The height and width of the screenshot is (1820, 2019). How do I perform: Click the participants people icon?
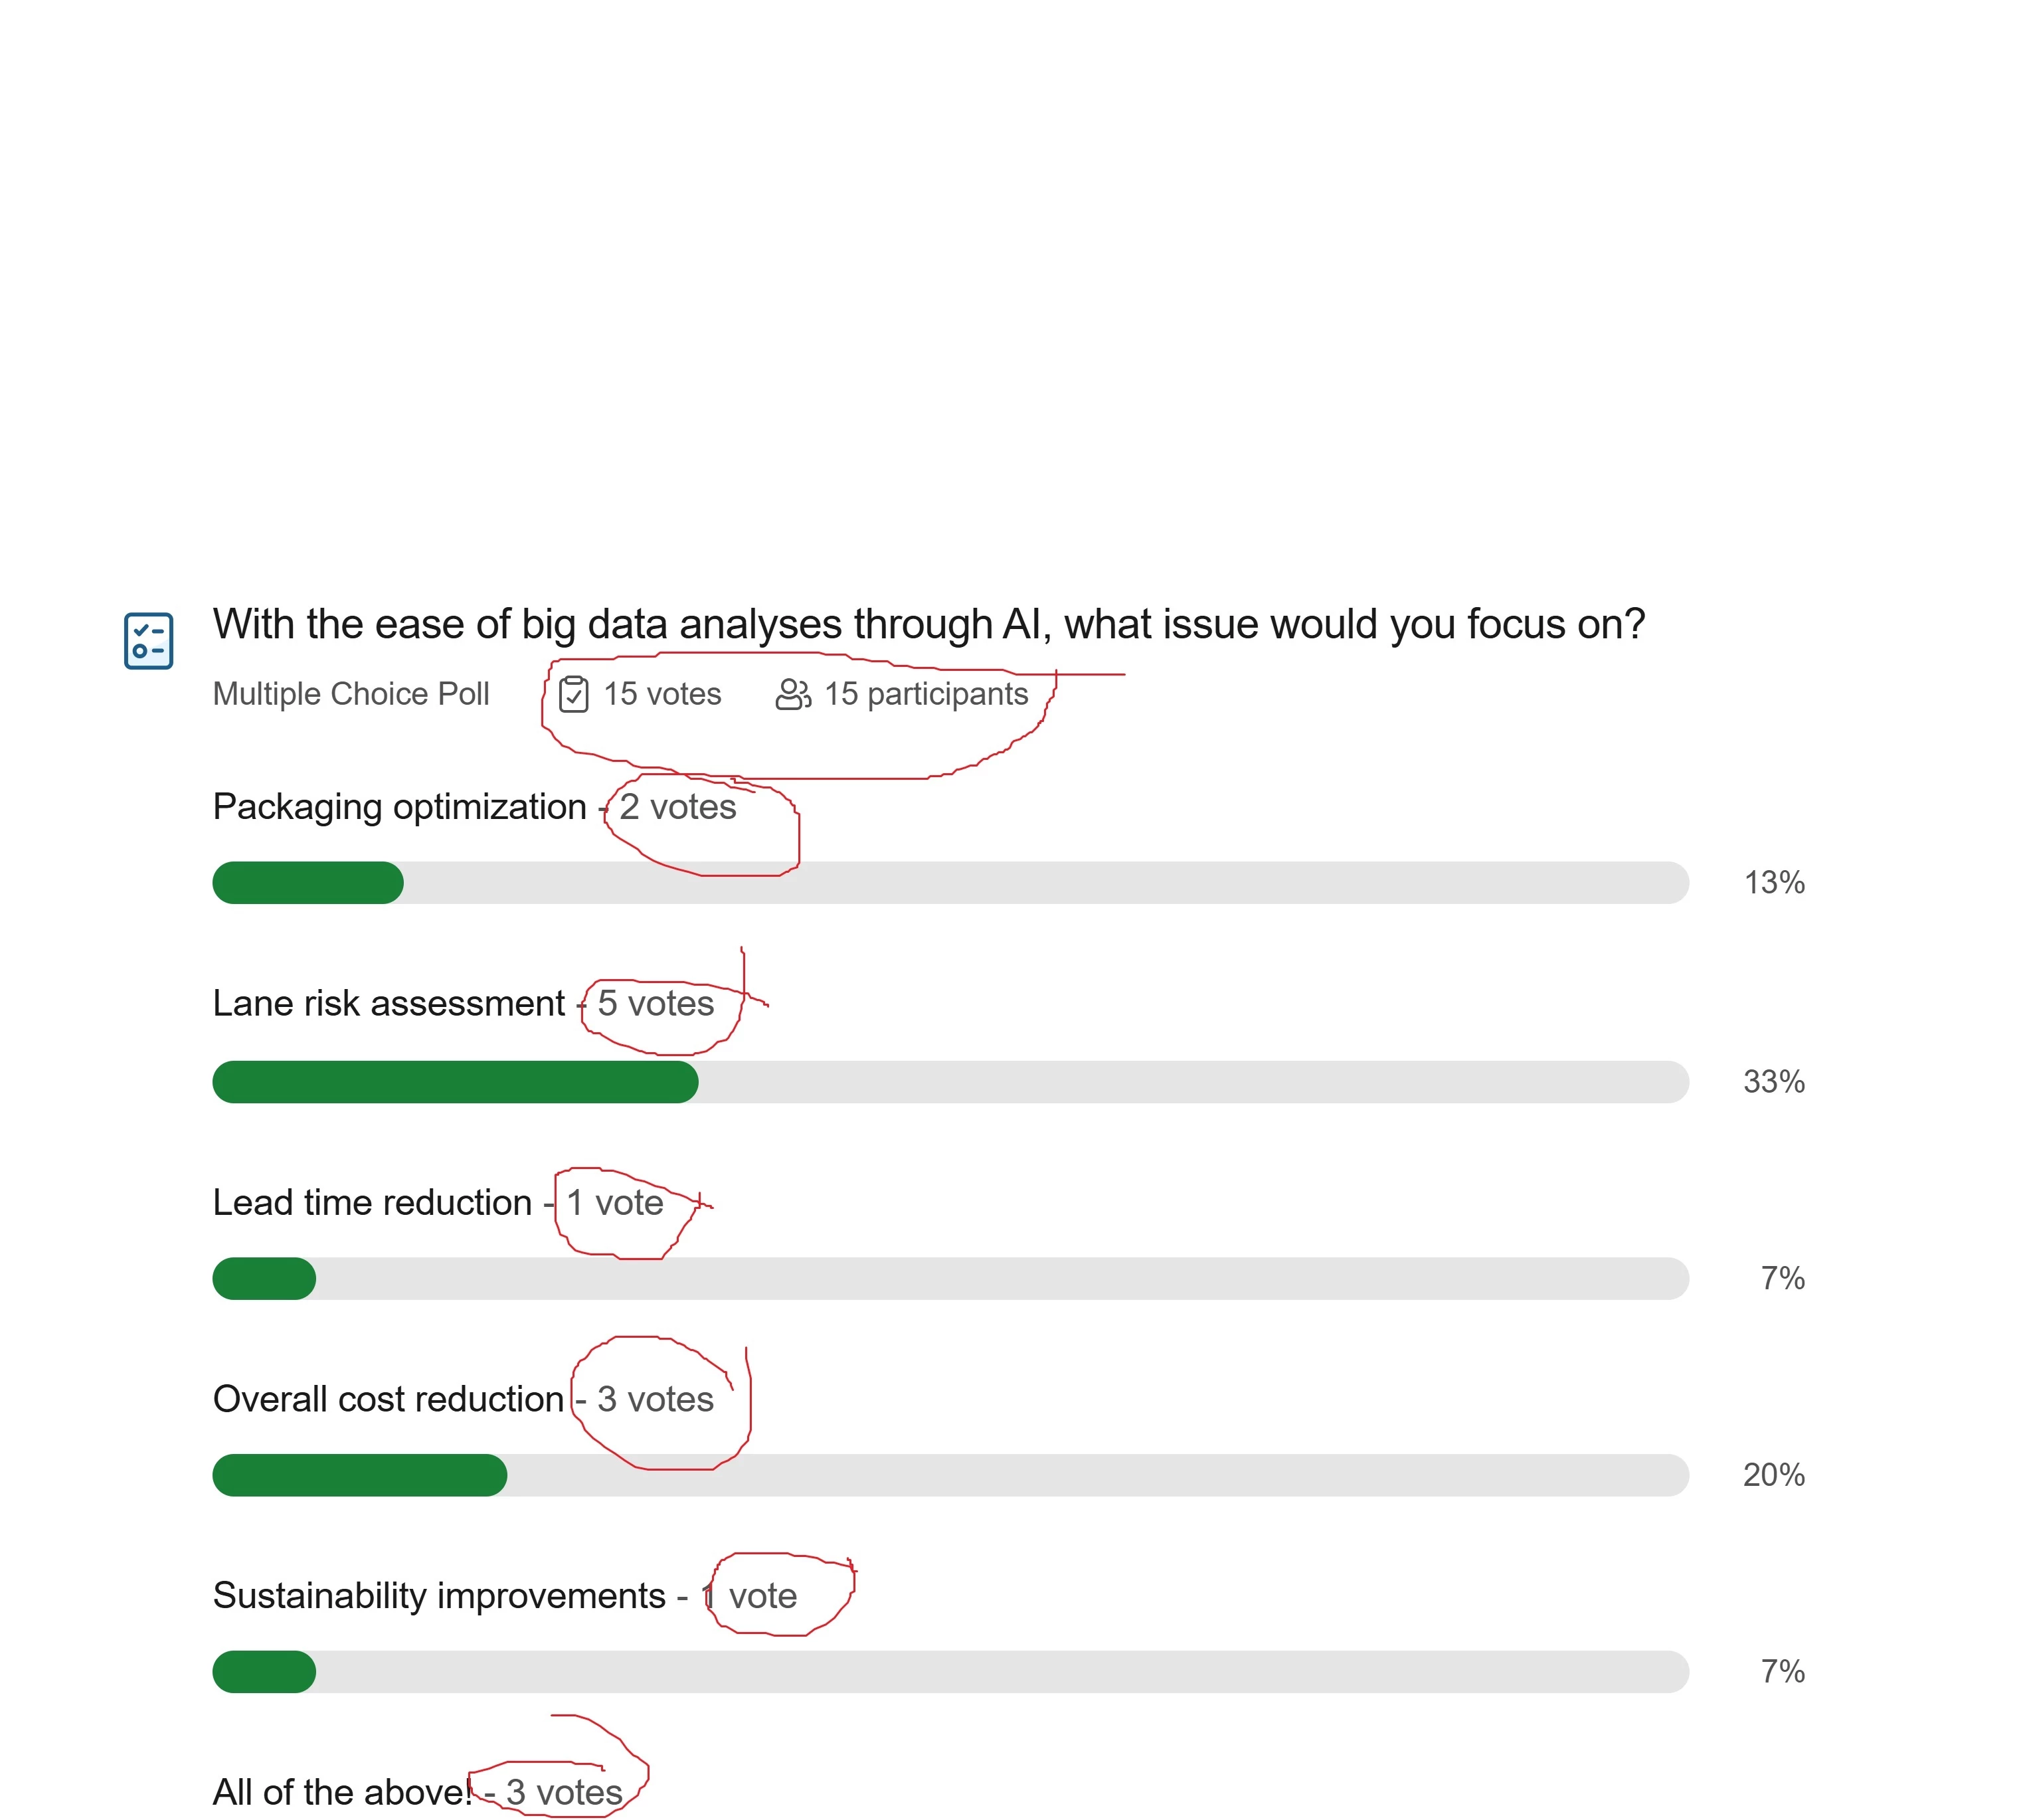point(793,694)
